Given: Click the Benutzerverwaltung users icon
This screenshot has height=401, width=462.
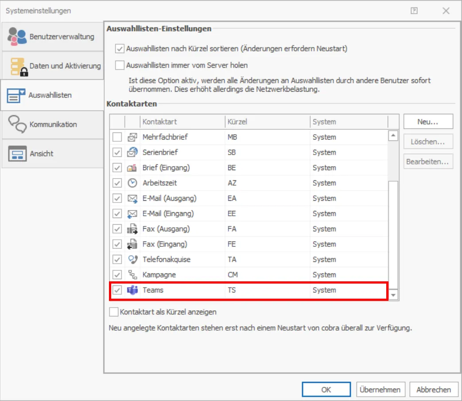Looking at the screenshot, I should [x=17, y=36].
